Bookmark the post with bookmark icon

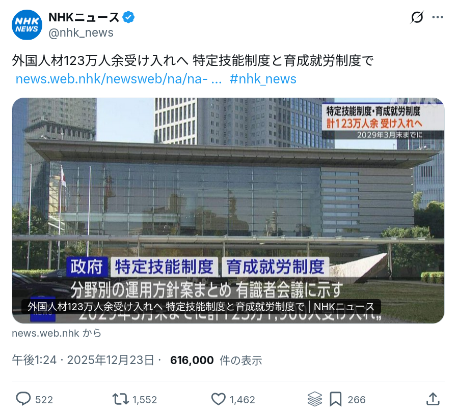coord(335,399)
